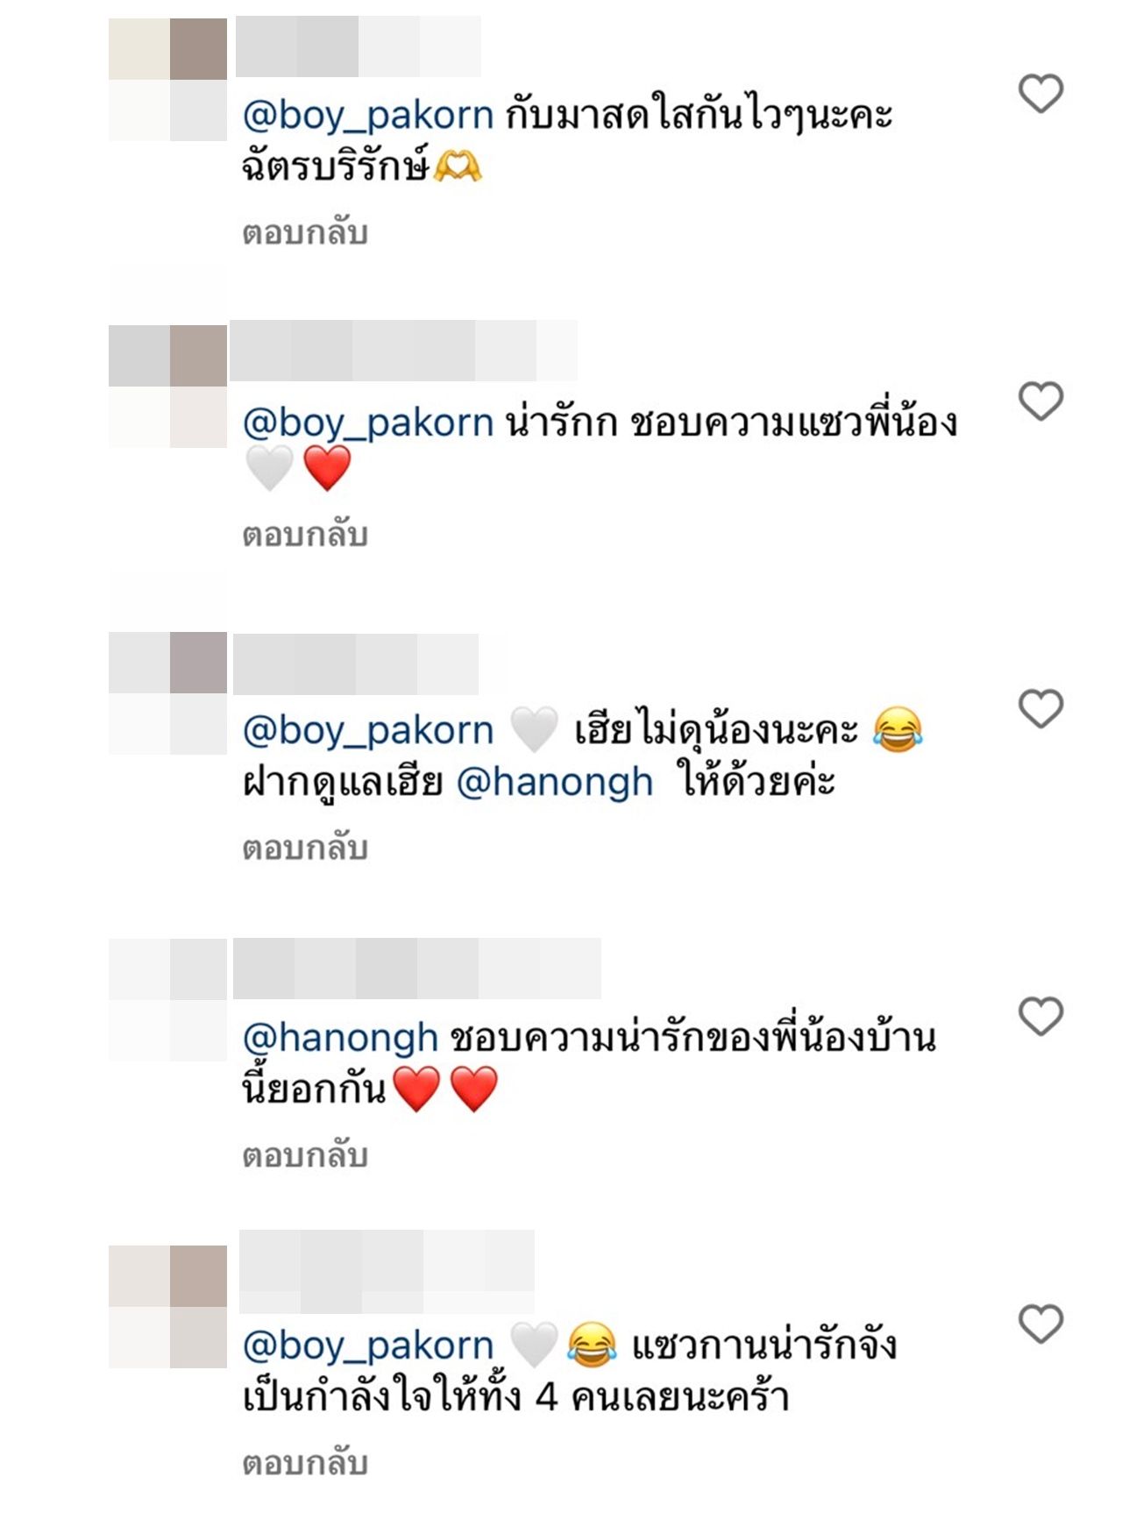Reply to the comment with two red hearts

pos(304,1156)
